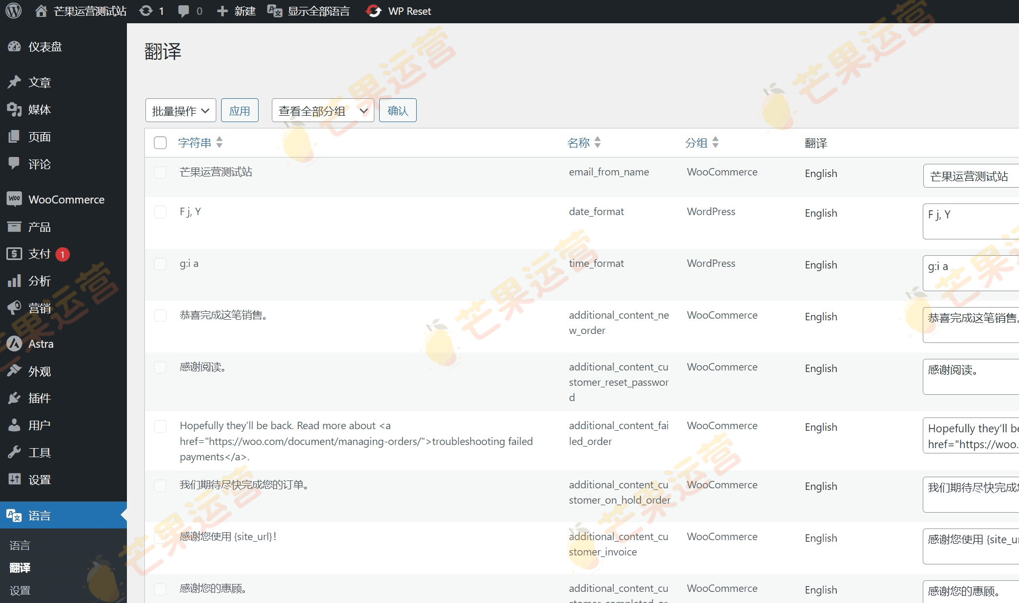Check the box for F j, Y row
The image size is (1019, 603).
click(x=160, y=212)
